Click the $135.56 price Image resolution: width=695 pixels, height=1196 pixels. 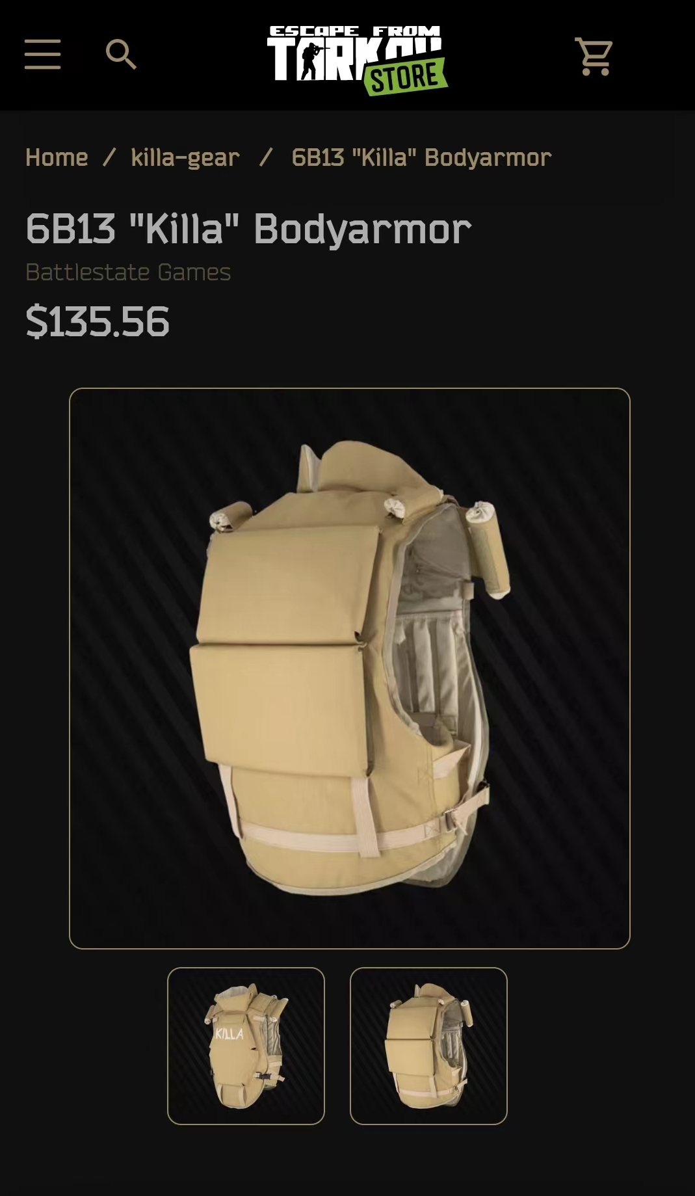(98, 321)
